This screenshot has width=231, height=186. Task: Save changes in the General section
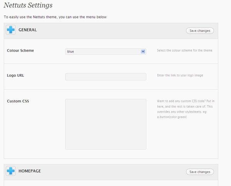(200, 31)
